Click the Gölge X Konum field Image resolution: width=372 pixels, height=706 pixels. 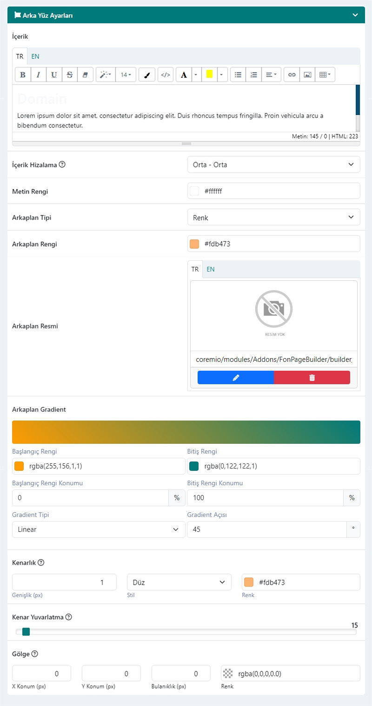41,673
